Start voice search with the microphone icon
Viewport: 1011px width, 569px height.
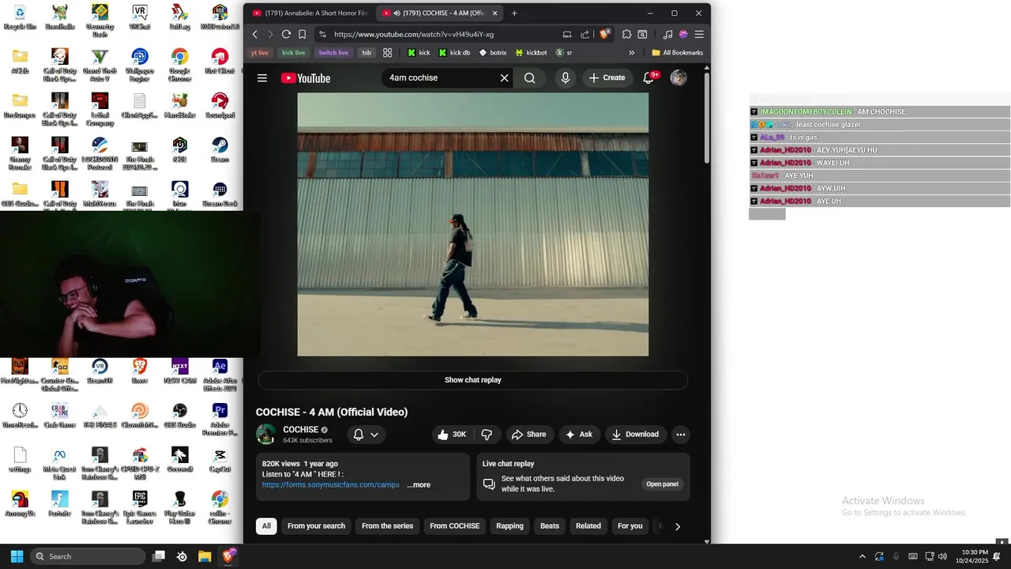point(566,78)
